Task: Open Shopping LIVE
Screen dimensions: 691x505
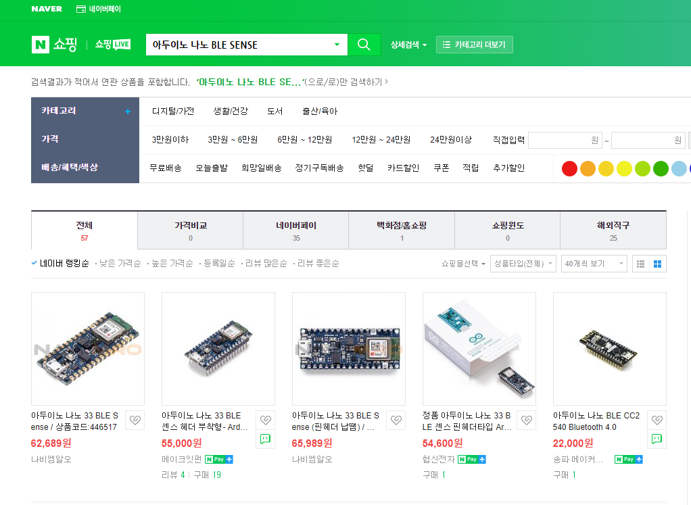Action: pos(113,45)
